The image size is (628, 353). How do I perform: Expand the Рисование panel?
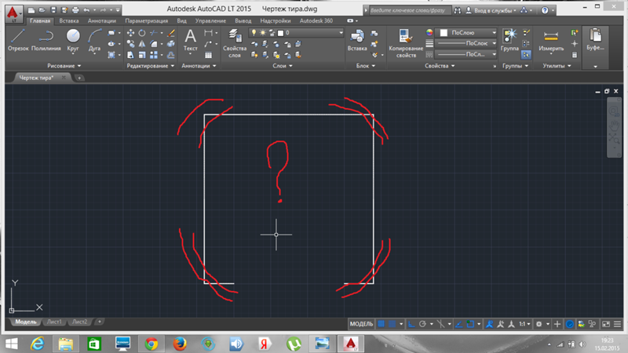[64, 66]
